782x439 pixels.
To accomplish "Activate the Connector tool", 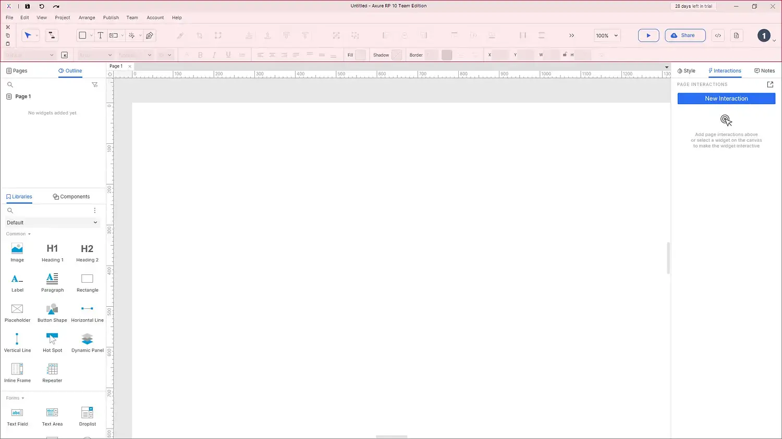I will [x=52, y=35].
